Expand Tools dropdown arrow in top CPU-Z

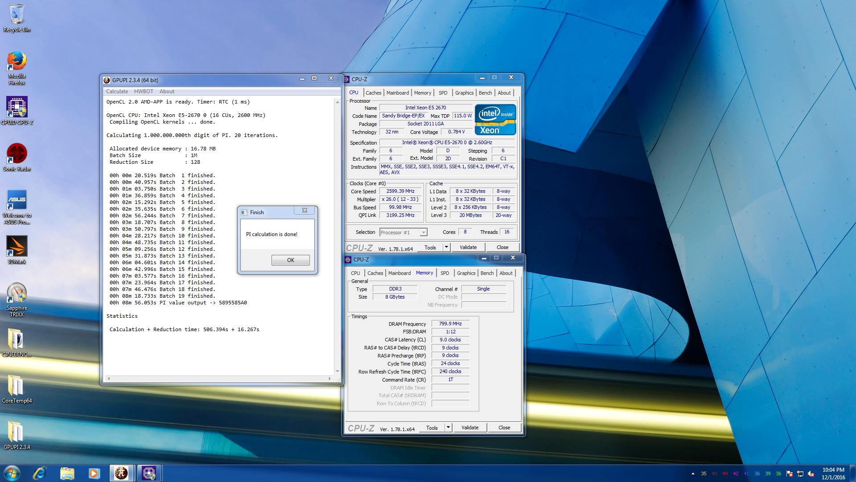[446, 248]
